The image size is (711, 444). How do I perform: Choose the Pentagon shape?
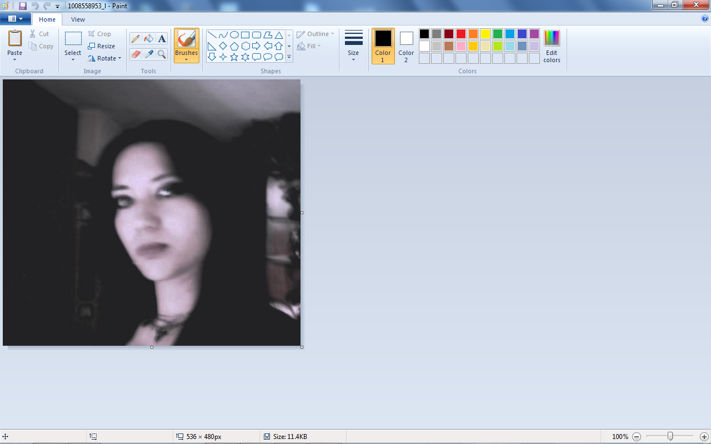pos(234,46)
